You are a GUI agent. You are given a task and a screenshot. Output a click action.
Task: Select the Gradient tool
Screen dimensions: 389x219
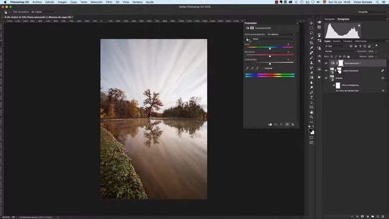click(311, 77)
